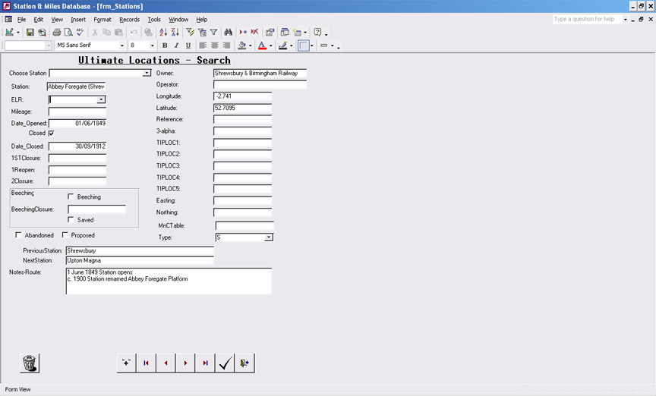Click the add new record button at bottom
The image size is (656, 396).
pos(126,363)
